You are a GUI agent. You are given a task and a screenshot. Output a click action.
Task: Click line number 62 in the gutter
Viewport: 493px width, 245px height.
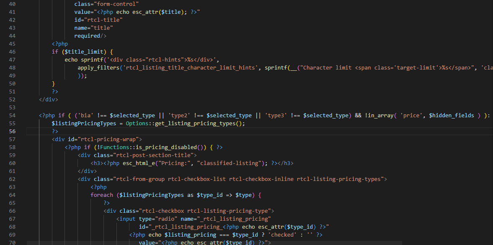[12, 179]
